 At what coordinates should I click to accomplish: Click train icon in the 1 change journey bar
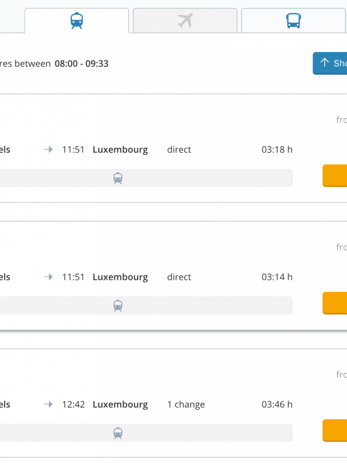118,433
